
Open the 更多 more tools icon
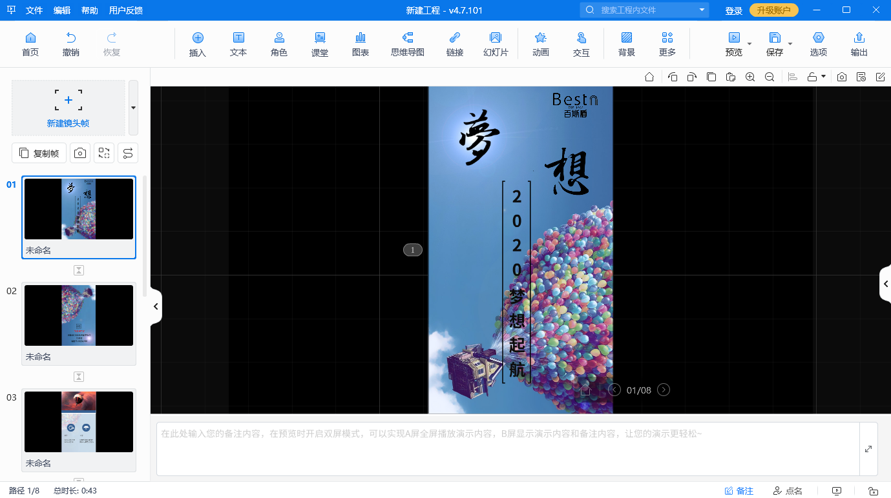(667, 44)
